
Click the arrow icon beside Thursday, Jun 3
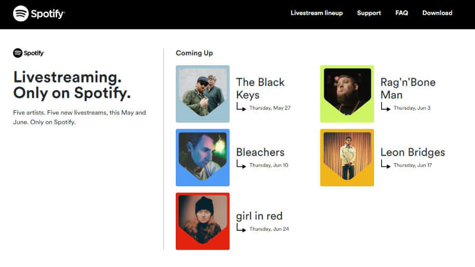(x=385, y=107)
